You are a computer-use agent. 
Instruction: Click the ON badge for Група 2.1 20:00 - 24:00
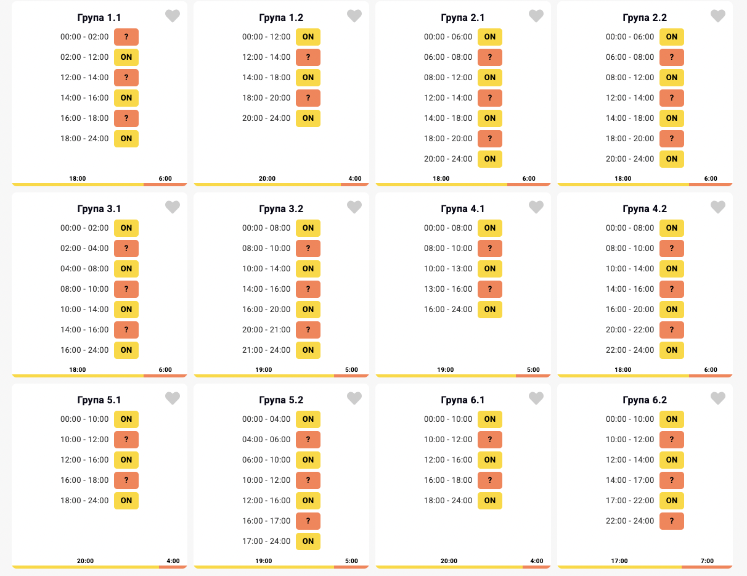pos(490,159)
